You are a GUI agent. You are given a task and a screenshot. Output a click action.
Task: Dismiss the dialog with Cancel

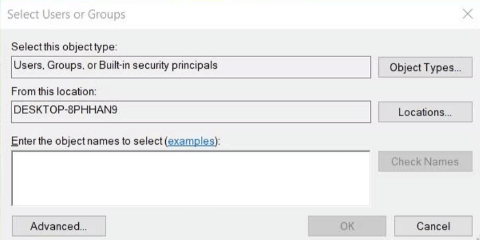[433, 226]
